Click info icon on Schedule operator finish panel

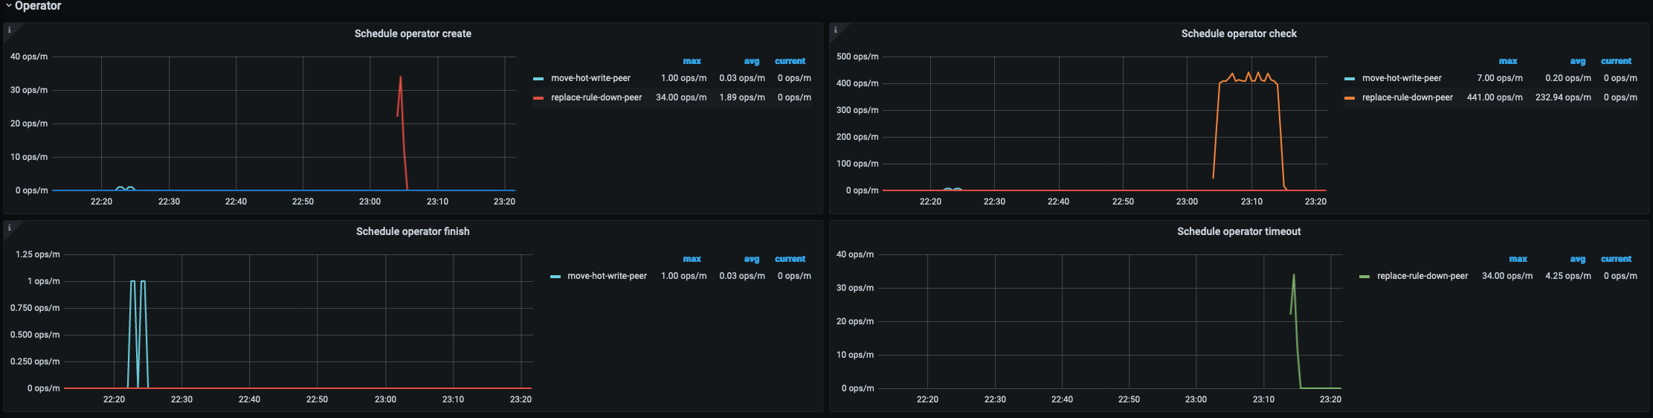[10, 228]
